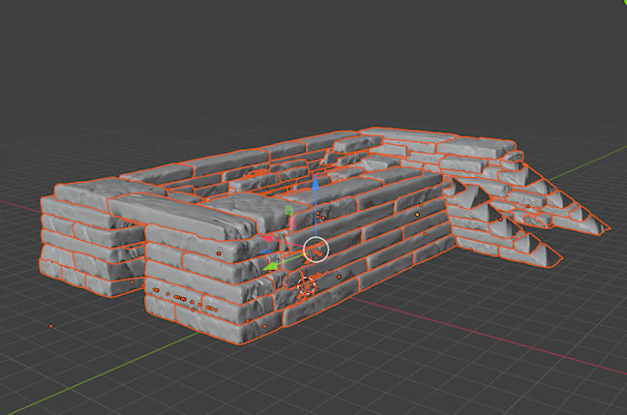
Task: Click the red X-axis move gizmo arrow
Action: (263, 238)
